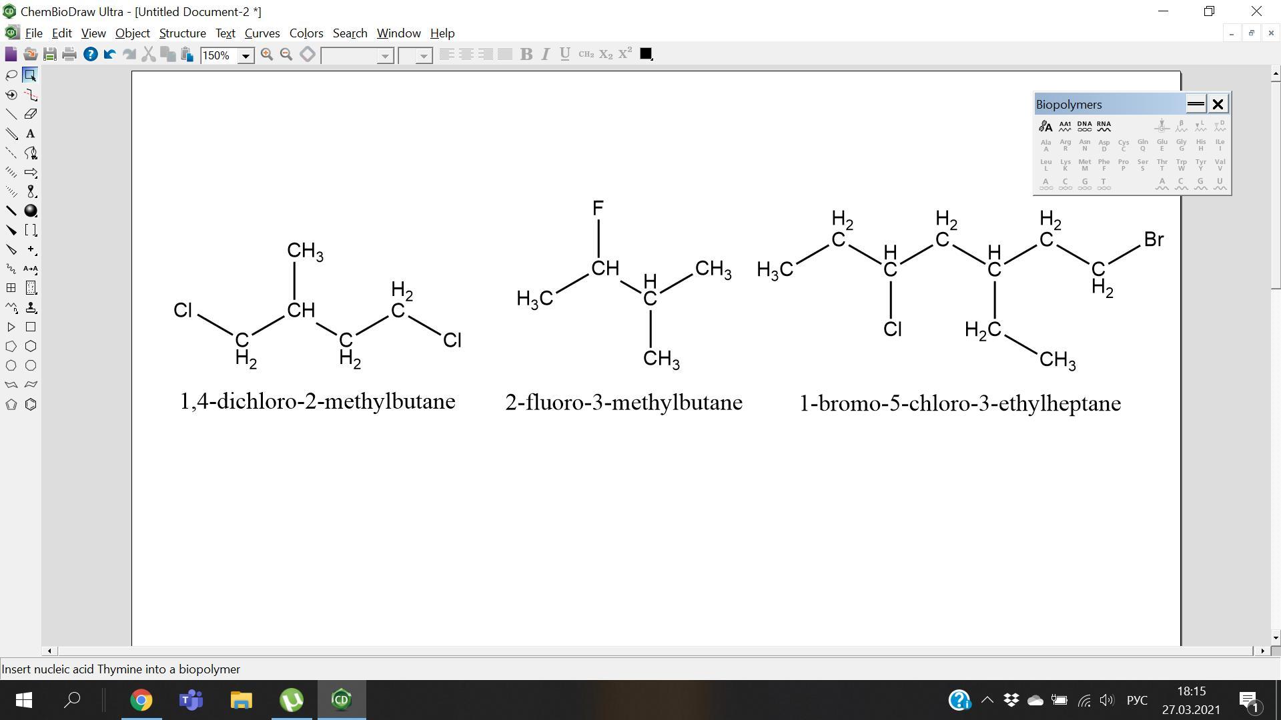Select the Bracket tool
Screen dimensions: 1281x720
click(31, 230)
